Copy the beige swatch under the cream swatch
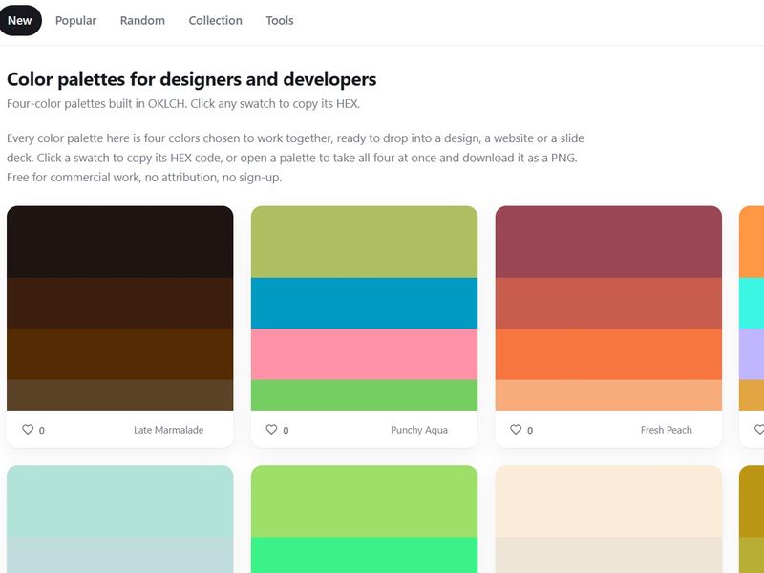 pyautogui.click(x=608, y=555)
